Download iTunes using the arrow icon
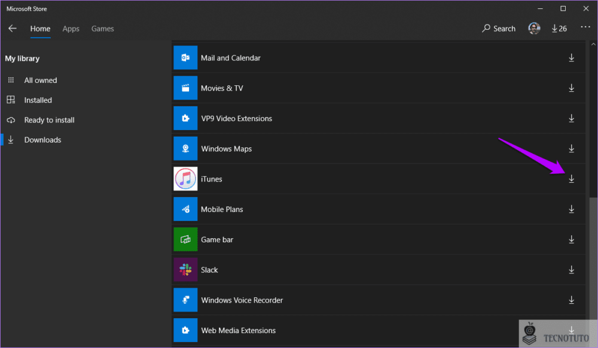The height and width of the screenshot is (348, 598). tap(571, 178)
